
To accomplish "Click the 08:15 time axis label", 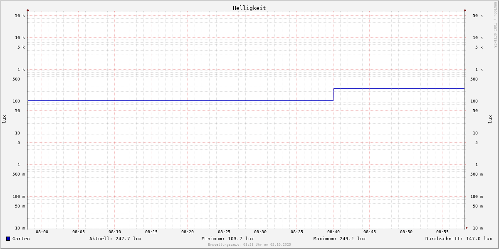I will tap(151, 232).
